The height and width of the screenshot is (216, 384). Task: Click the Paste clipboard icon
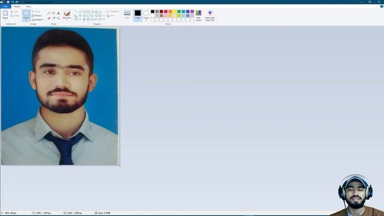5,13
